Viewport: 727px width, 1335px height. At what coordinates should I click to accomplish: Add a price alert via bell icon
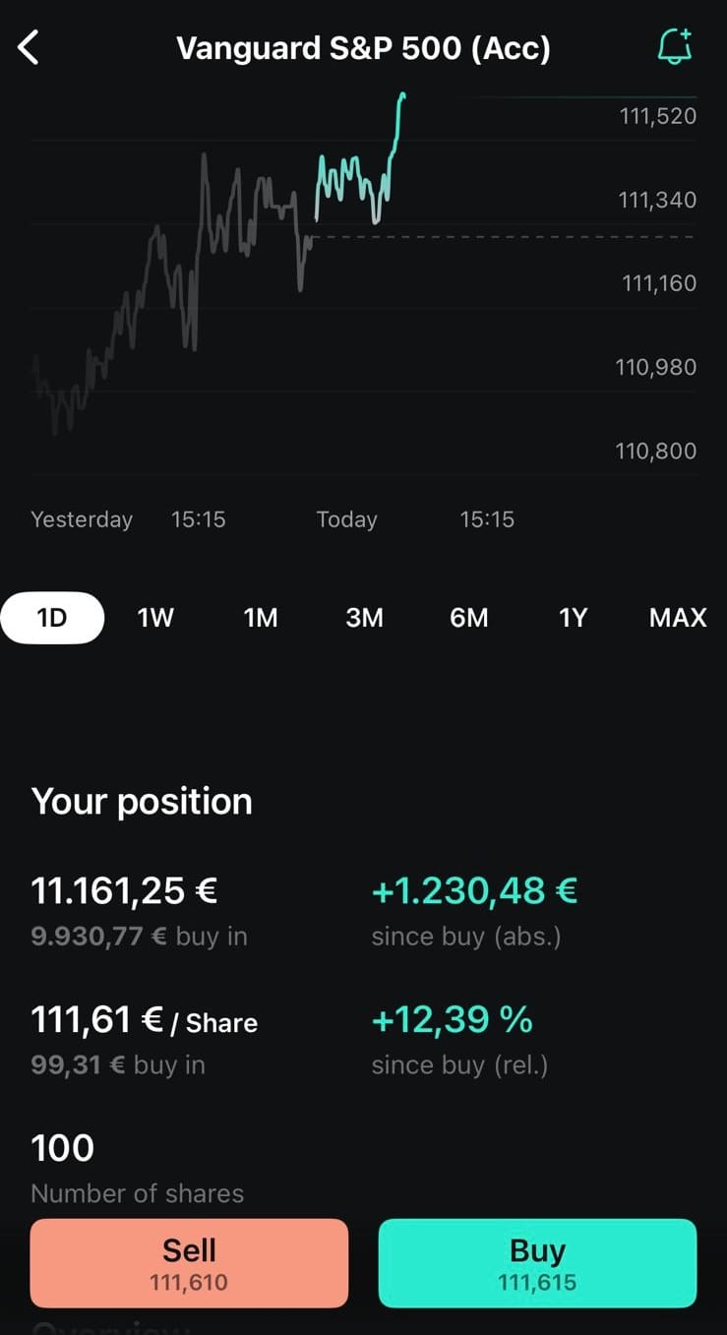675,46
